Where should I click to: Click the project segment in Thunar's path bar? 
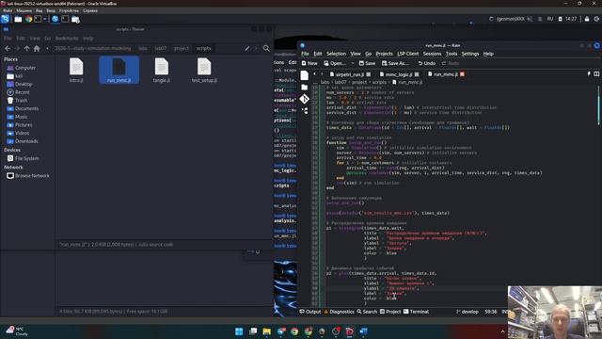182,48
